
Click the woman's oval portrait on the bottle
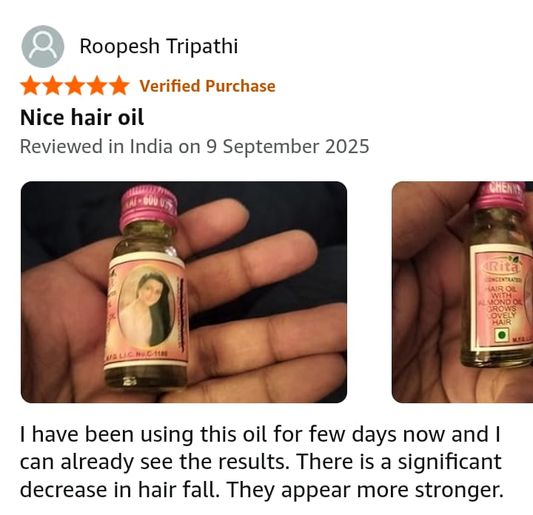147,307
